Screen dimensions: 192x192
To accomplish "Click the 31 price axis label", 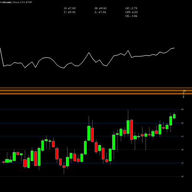I will (182, 163).
